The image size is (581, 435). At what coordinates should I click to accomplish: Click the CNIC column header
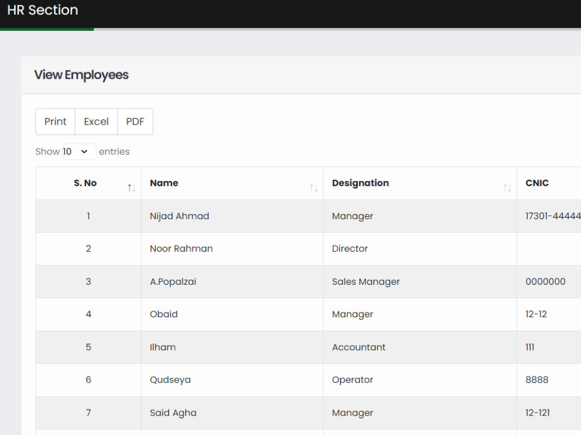[x=549, y=183]
